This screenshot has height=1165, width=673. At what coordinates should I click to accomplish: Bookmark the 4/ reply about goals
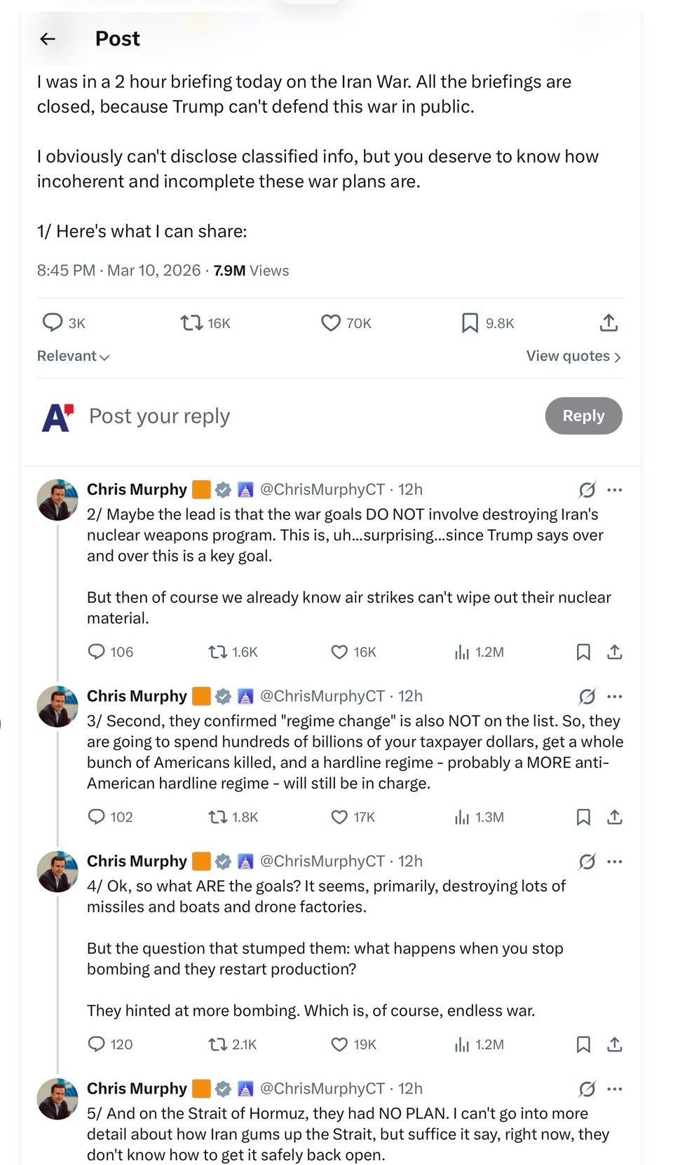click(x=583, y=1045)
